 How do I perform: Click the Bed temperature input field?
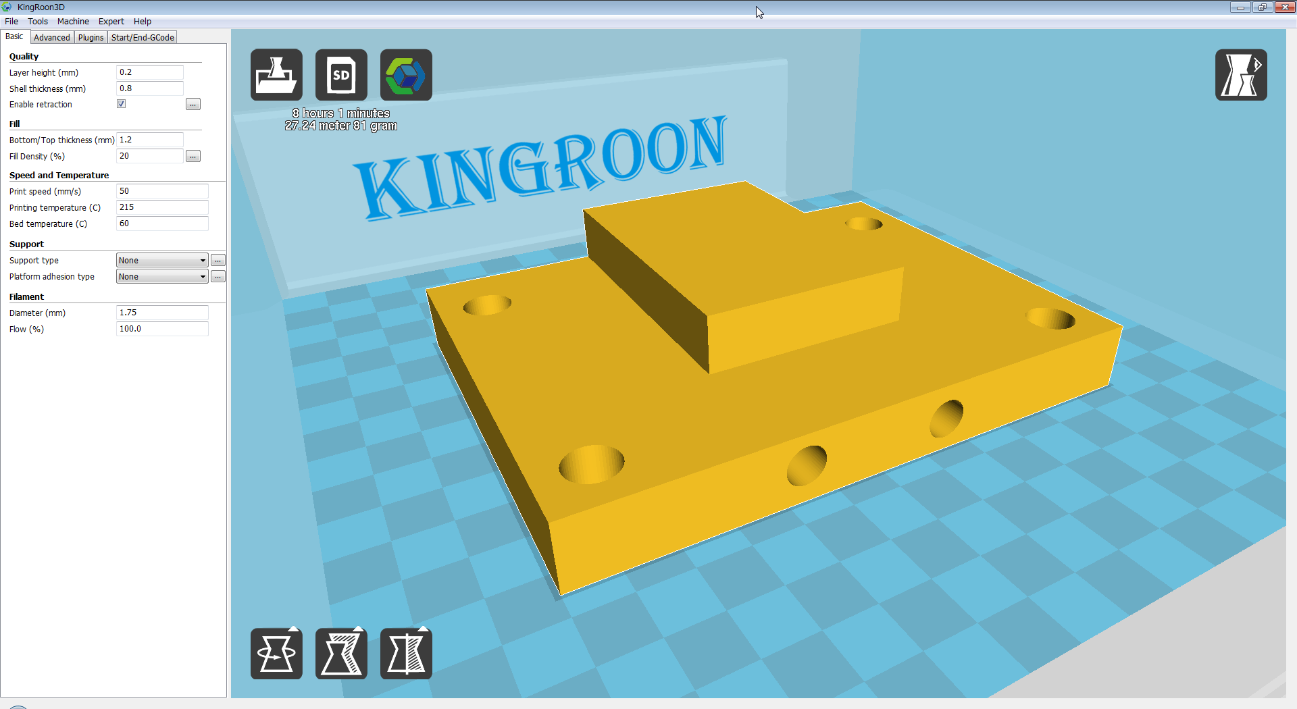pyautogui.click(x=162, y=224)
